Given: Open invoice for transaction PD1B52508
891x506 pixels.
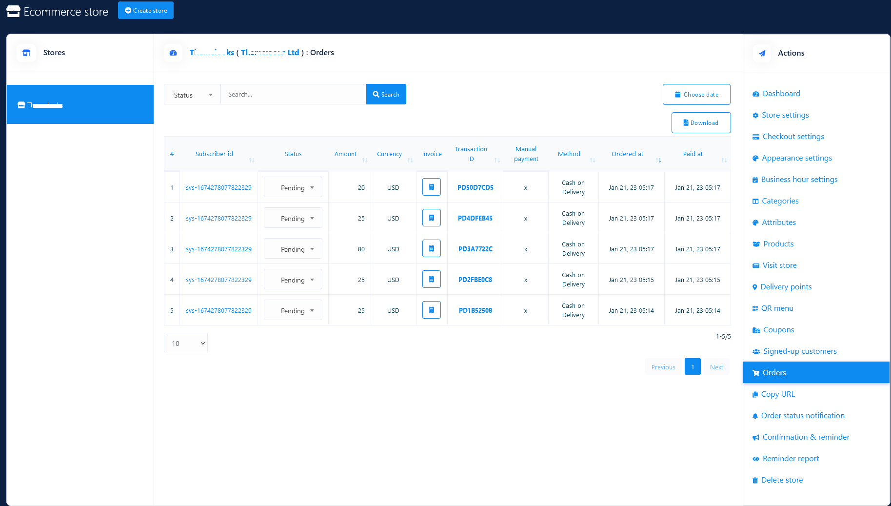Looking at the screenshot, I should click(431, 310).
